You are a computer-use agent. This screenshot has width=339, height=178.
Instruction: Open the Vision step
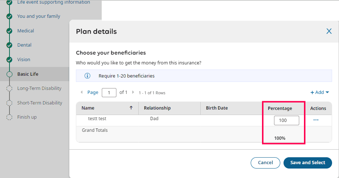(x=24, y=60)
